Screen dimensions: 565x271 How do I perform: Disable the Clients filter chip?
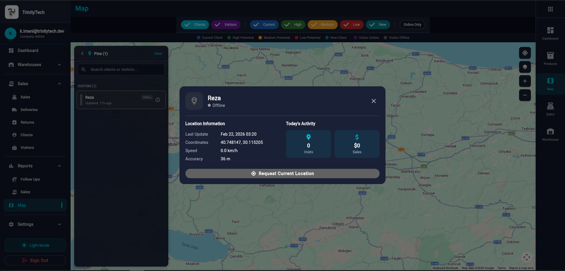195,25
